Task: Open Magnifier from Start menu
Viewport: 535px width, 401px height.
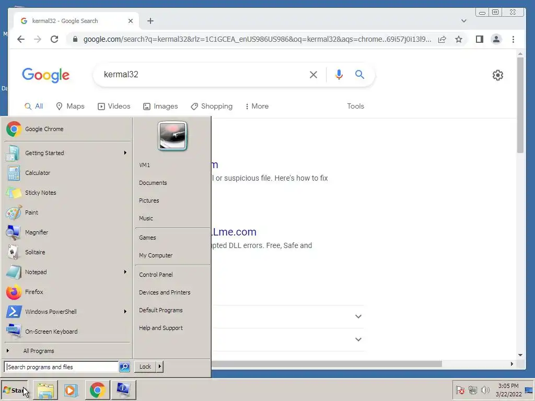Action: (x=67, y=232)
